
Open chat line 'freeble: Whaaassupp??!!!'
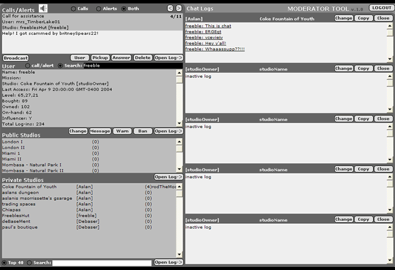(215, 49)
